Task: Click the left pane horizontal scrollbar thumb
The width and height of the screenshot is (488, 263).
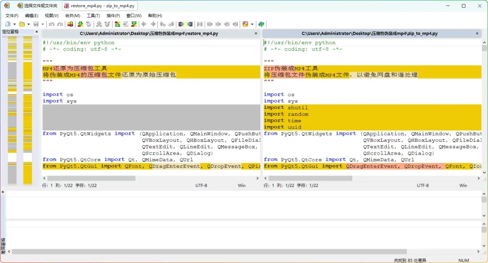Action: click(x=91, y=178)
